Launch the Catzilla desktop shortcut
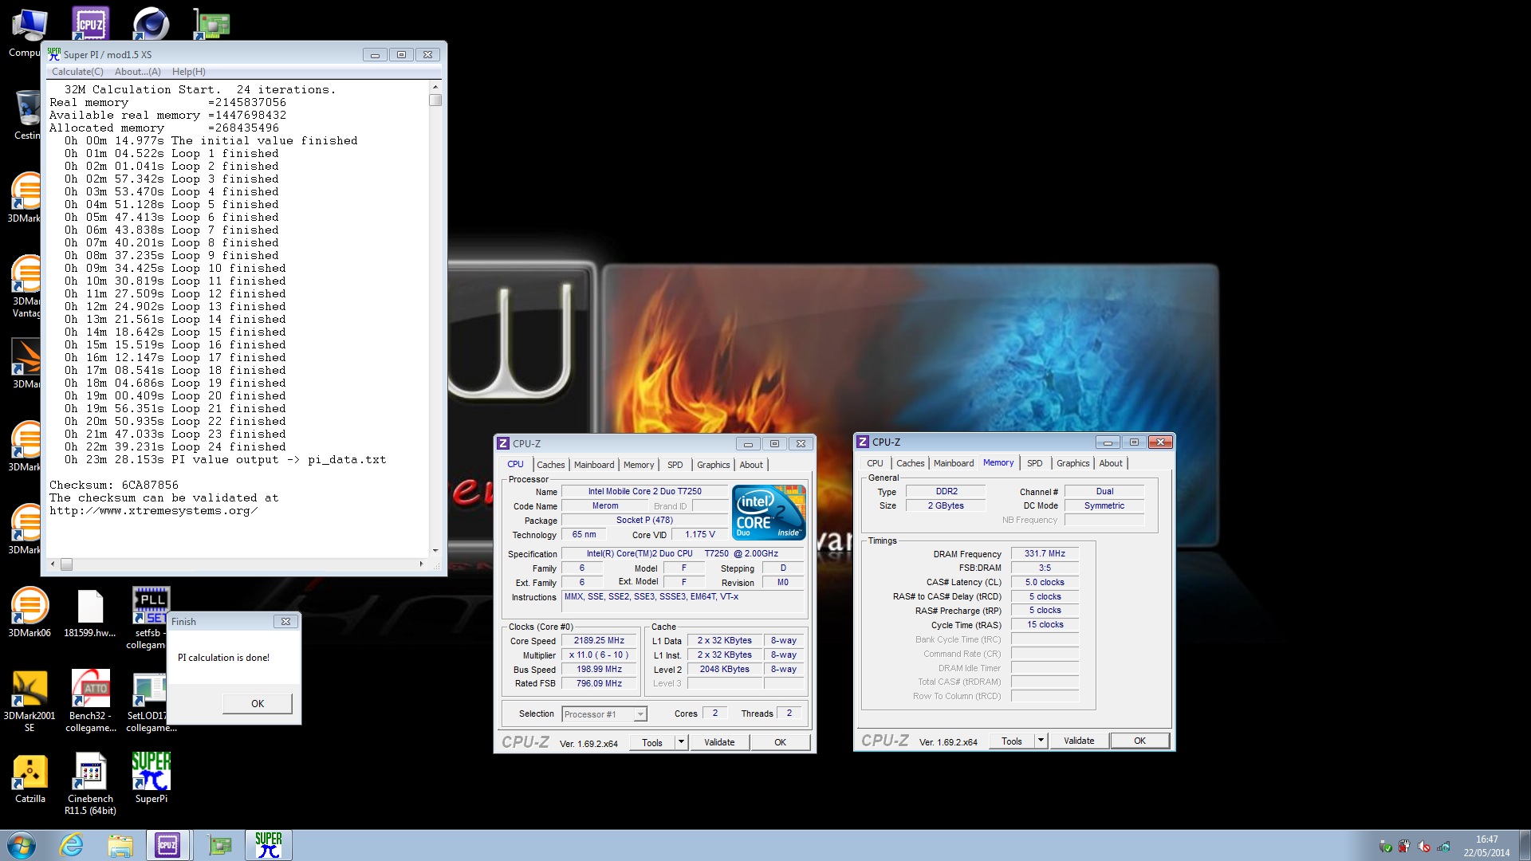Viewport: 1531px width, 861px height. pyautogui.click(x=30, y=778)
